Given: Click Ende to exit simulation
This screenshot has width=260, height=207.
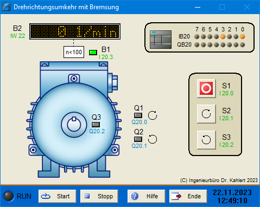Looking at the screenshot, I should pyautogui.click(x=188, y=196).
